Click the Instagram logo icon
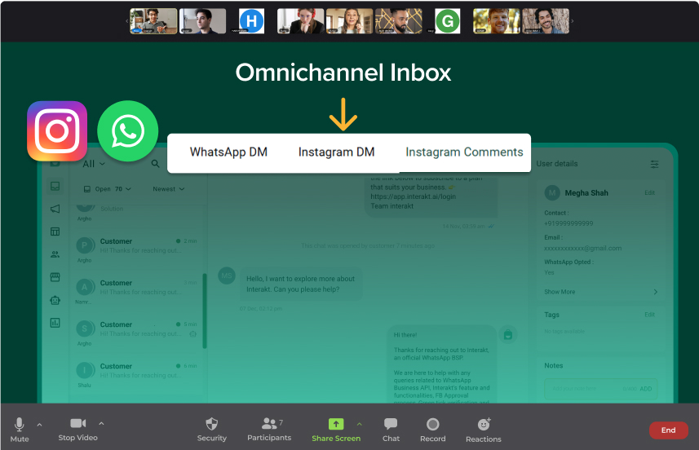Image resolution: width=699 pixels, height=450 pixels. click(57, 131)
